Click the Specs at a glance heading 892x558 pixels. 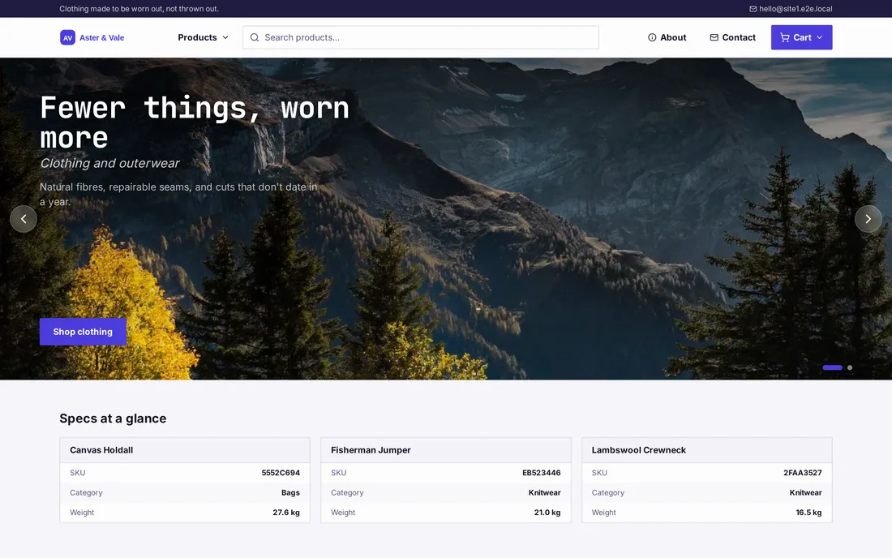(x=113, y=418)
